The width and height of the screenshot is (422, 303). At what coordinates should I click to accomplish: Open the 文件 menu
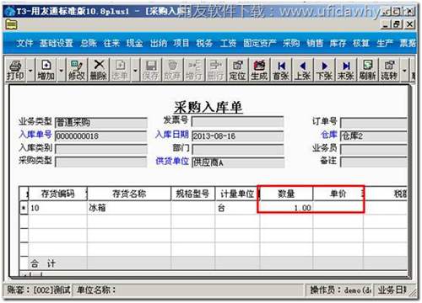(x=24, y=43)
